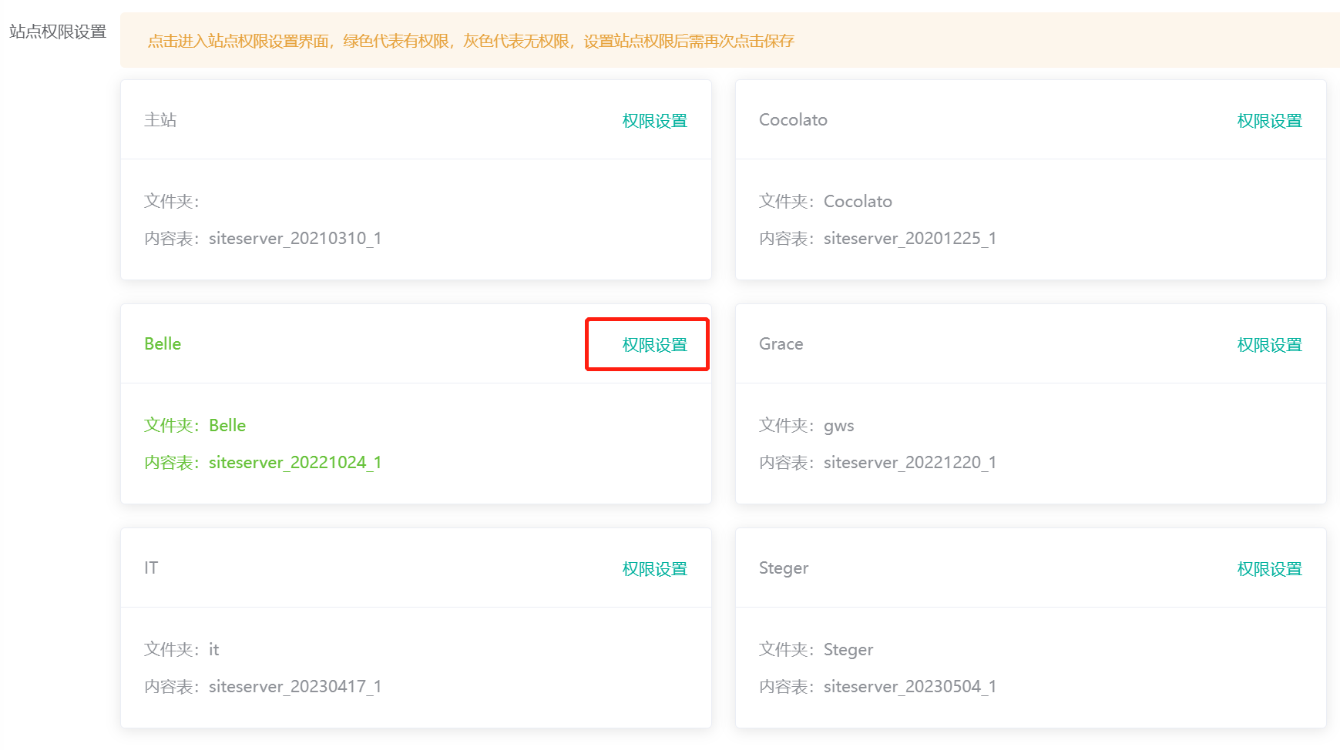Open 权限设置 for the Steger site
Image resolution: width=1340 pixels, height=750 pixels.
point(1269,569)
